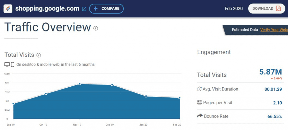288x130 pixels.
Task: Click the stopwatch icon for Avg. Visit Duration
Action: coord(199,89)
